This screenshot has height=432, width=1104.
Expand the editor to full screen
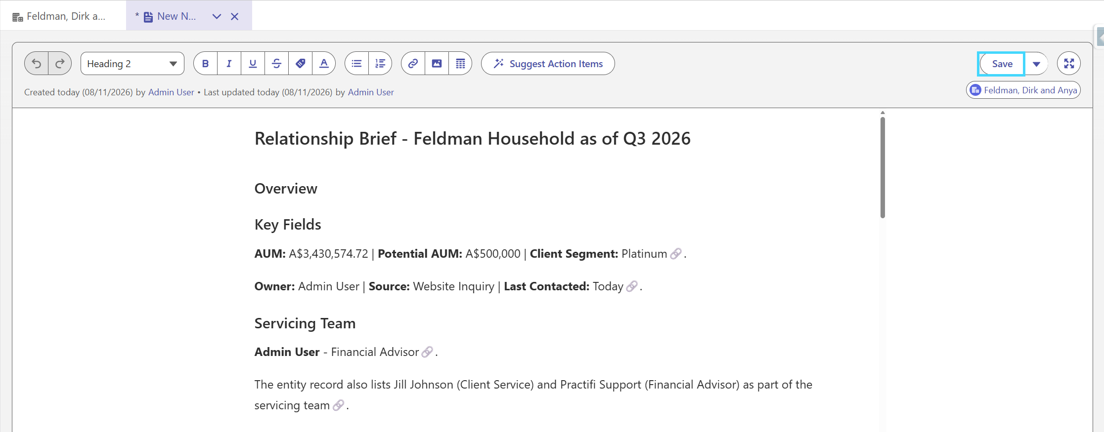[x=1069, y=64]
